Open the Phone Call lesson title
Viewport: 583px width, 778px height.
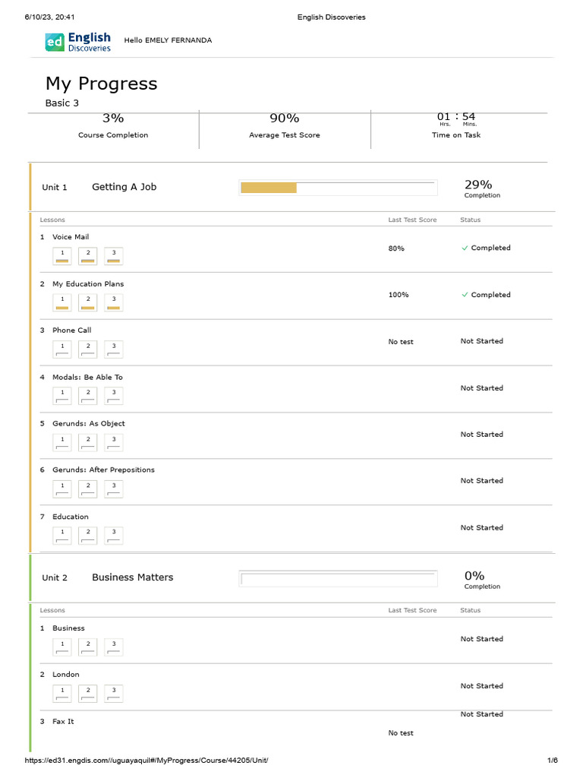(71, 330)
